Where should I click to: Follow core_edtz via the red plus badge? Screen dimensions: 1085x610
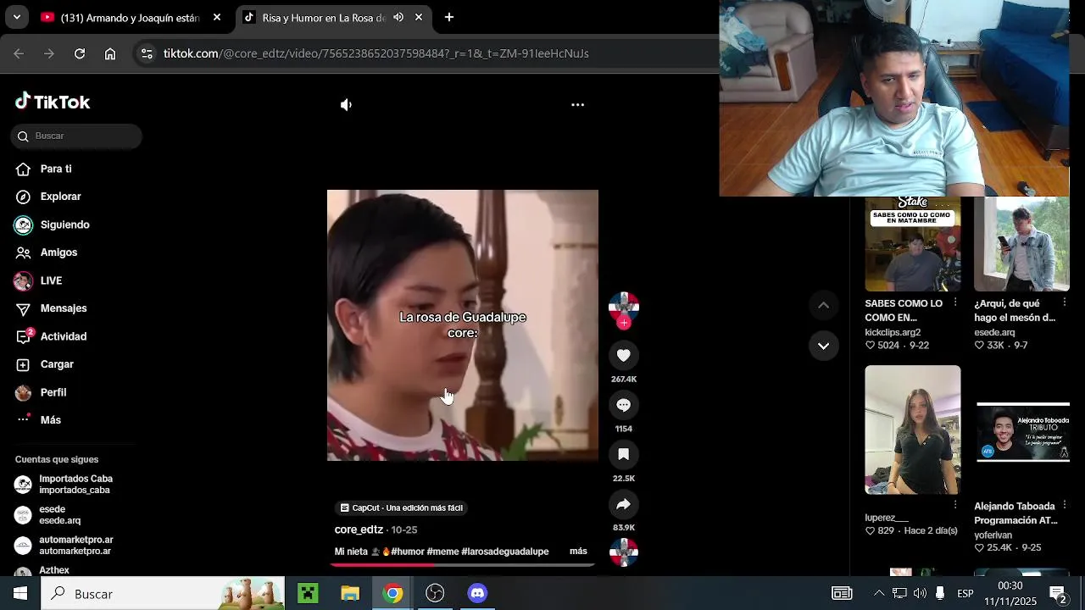(x=624, y=323)
